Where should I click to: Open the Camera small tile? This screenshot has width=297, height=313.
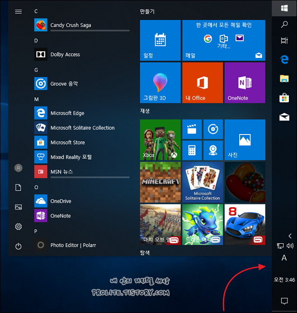click(x=213, y=150)
